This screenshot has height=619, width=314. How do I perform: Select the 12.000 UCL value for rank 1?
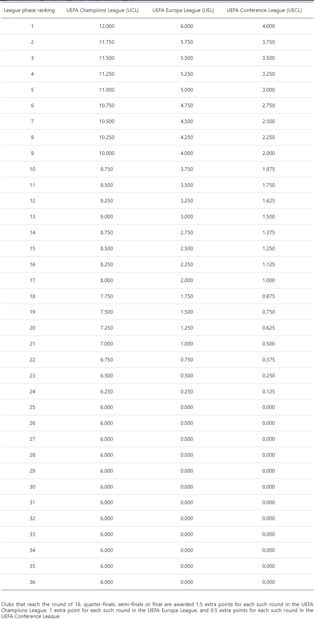click(107, 26)
